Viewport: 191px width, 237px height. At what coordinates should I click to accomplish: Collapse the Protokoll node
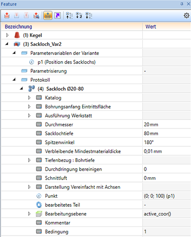pyautogui.click(x=14, y=79)
